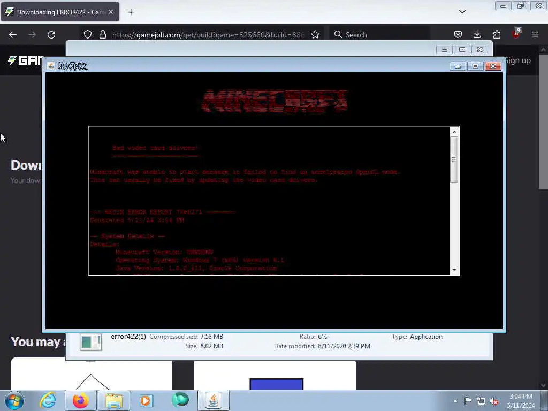Open the Firefox hamburger menu
This screenshot has height=411, width=548.
(x=535, y=34)
